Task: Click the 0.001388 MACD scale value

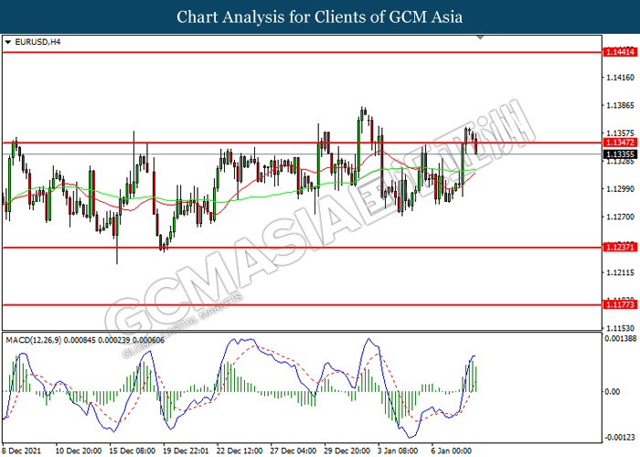Action: coord(621,338)
